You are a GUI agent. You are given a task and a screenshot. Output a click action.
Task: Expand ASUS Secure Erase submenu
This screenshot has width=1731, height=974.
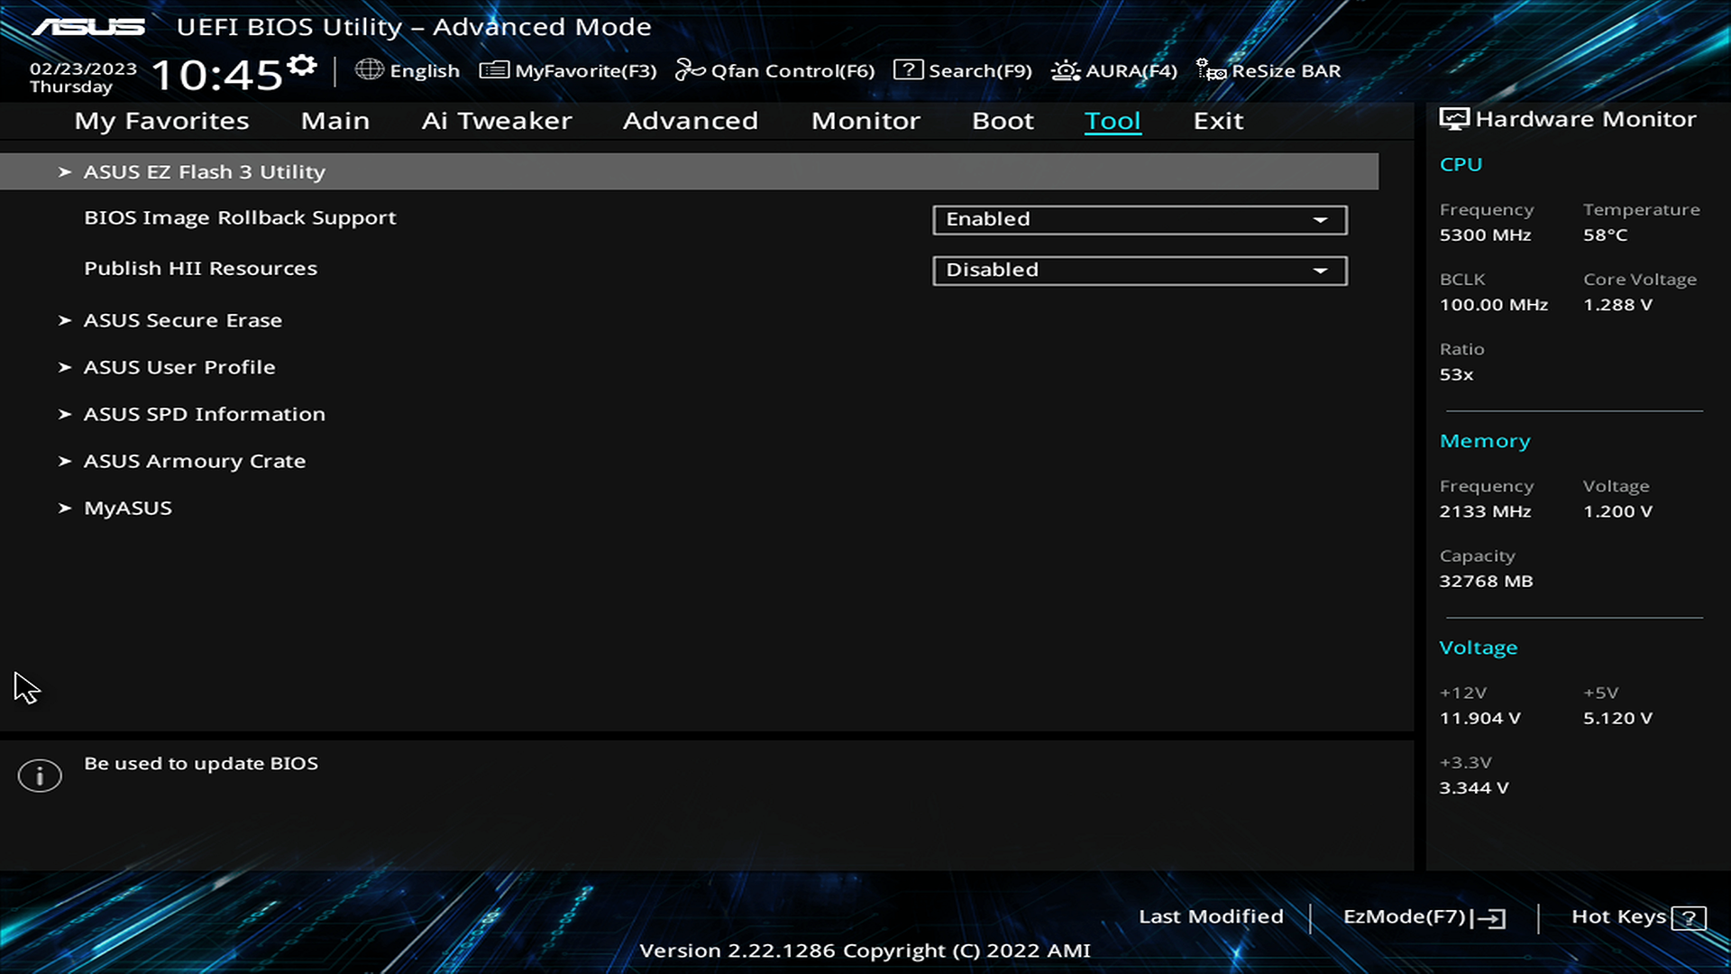pos(183,318)
